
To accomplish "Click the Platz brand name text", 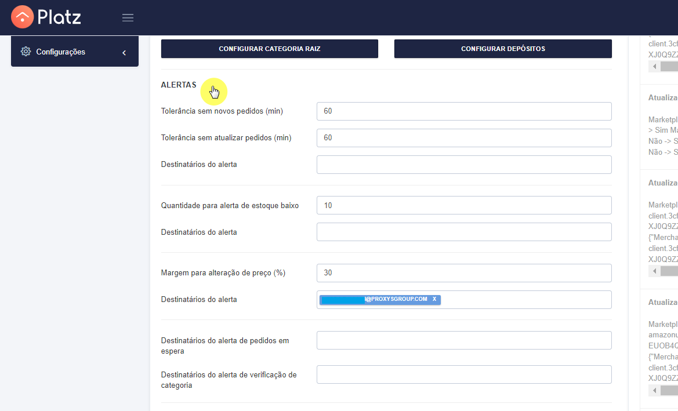I will tap(59, 17).
